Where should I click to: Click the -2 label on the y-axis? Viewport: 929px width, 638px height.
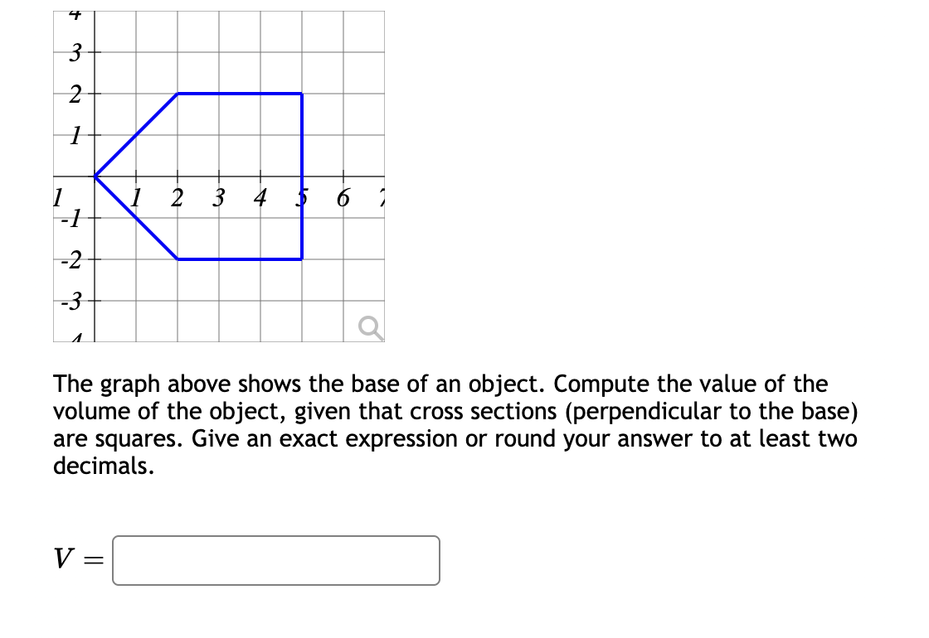(x=71, y=259)
